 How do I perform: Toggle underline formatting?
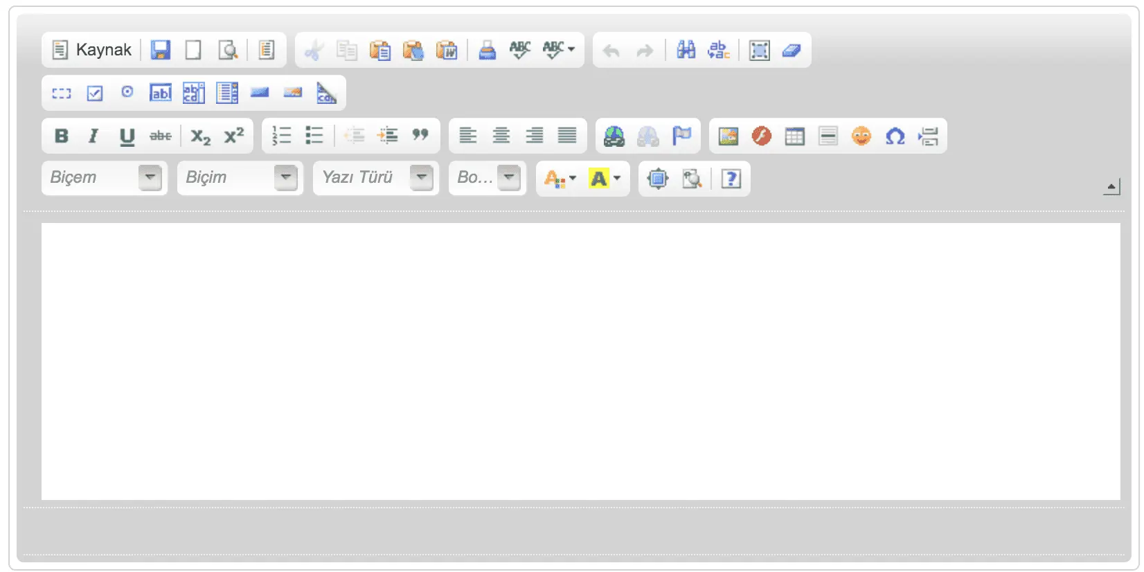click(127, 136)
